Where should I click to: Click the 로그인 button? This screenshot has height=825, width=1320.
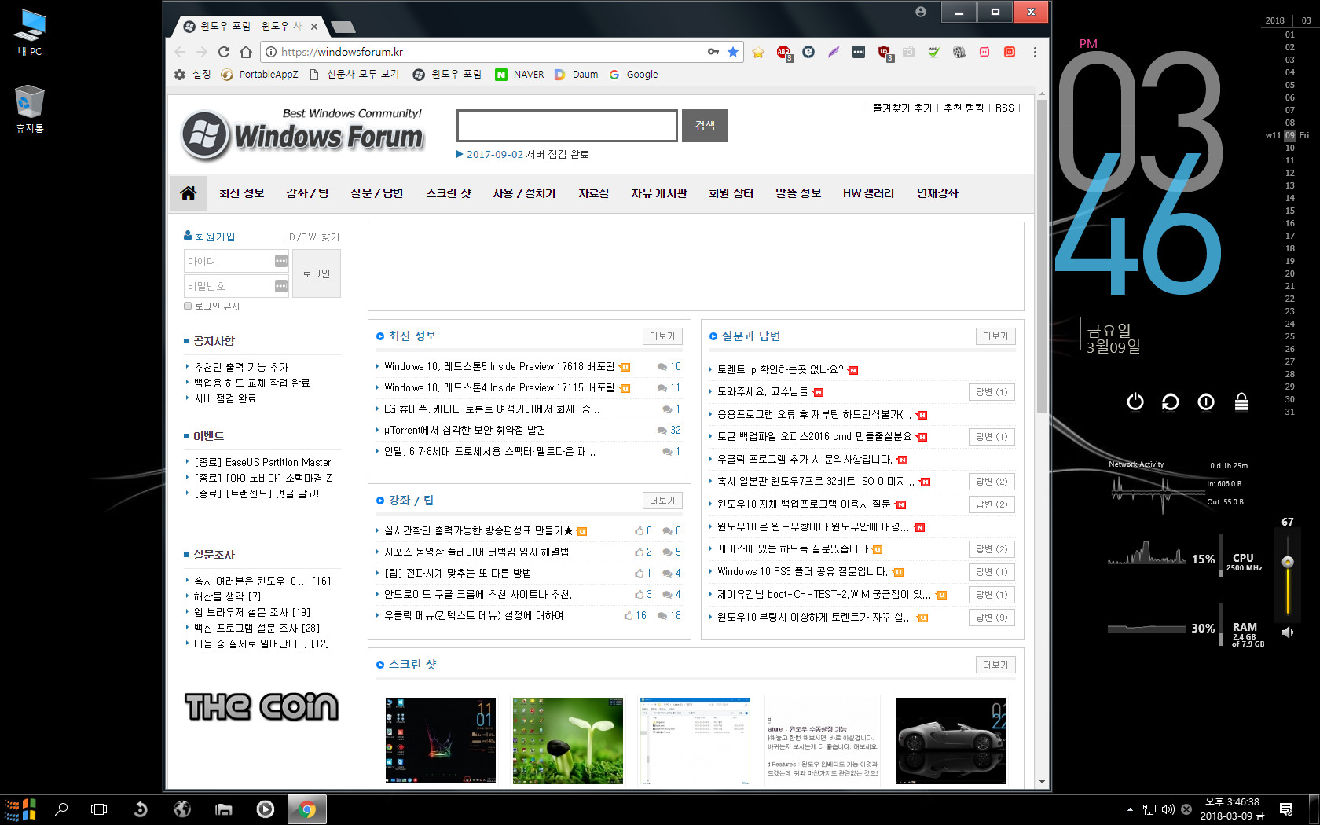[317, 273]
